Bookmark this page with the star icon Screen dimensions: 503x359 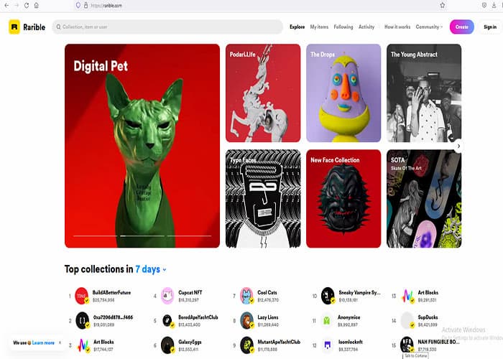442,5
